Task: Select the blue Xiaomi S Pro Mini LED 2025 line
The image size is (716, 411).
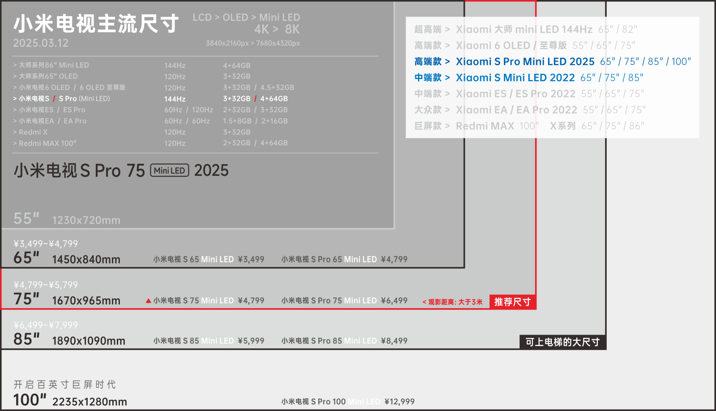Action: point(553,62)
